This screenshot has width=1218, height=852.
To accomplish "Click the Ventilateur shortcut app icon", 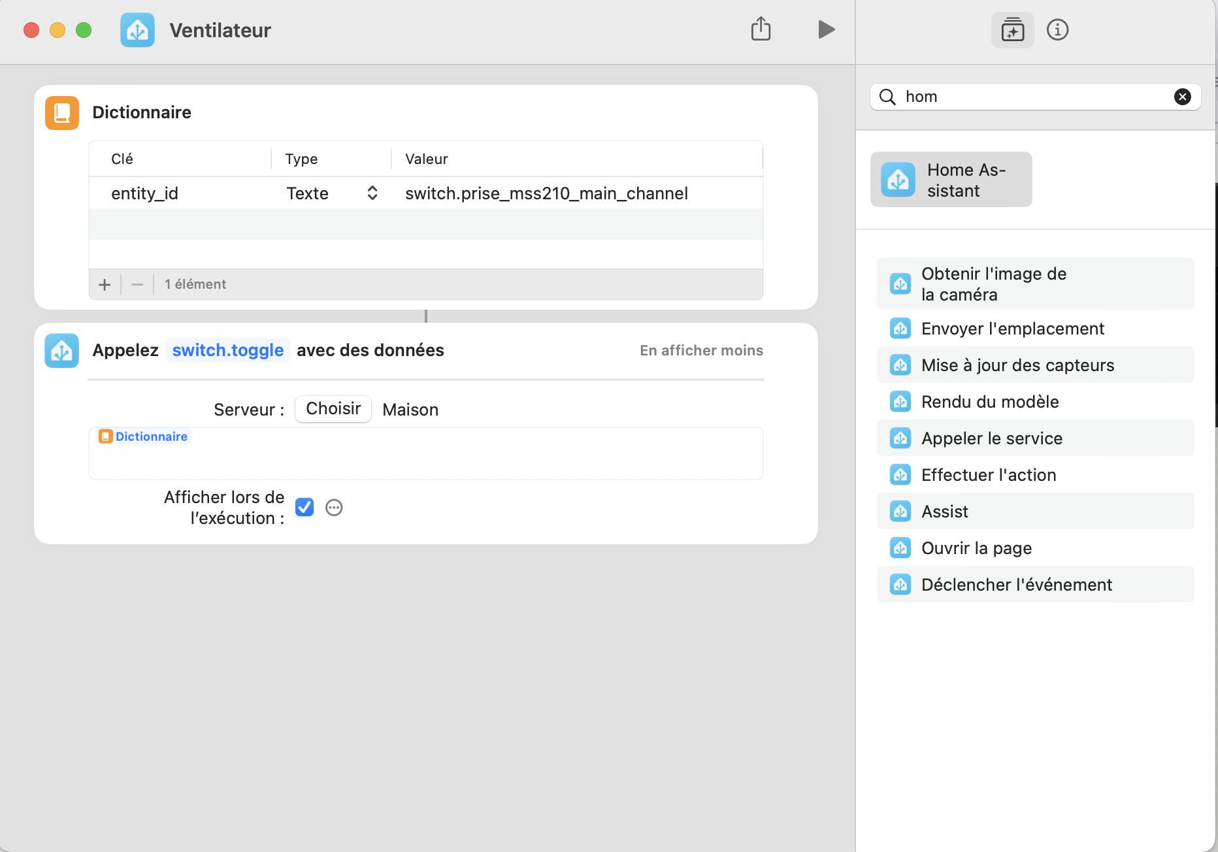I will point(137,30).
